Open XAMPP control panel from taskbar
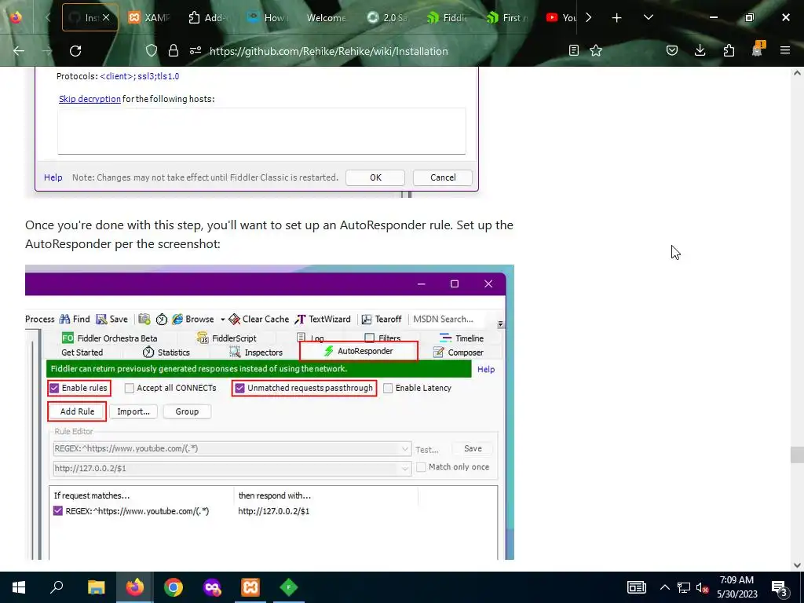The image size is (804, 603). (250, 587)
